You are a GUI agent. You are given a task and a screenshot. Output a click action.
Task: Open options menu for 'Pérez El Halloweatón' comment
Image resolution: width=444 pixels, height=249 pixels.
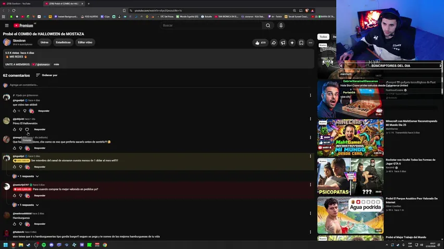[310, 119]
